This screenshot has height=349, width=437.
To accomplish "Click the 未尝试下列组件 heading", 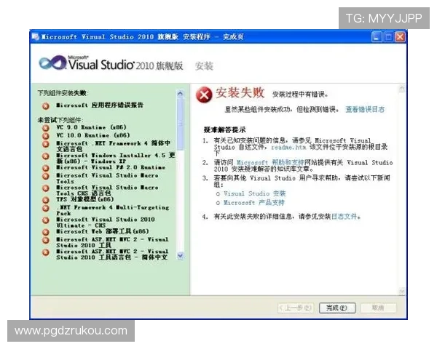I will [x=60, y=120].
